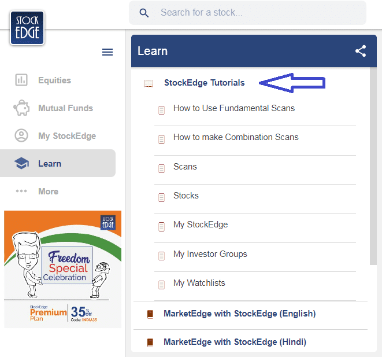Click document icon beside Stocks tutorial
Viewport: 382px width, 357px height.
click(161, 197)
